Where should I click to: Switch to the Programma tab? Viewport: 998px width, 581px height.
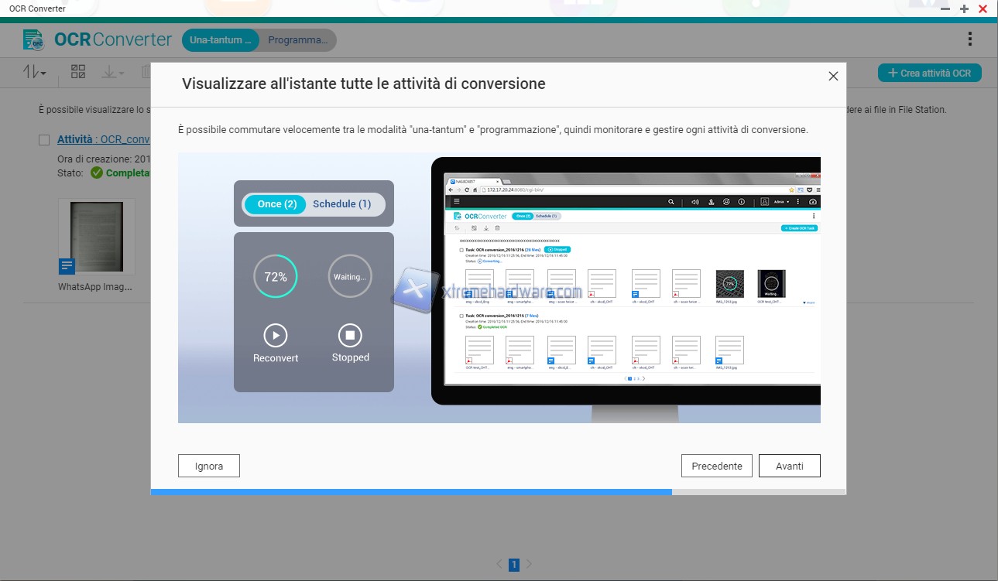click(x=297, y=40)
